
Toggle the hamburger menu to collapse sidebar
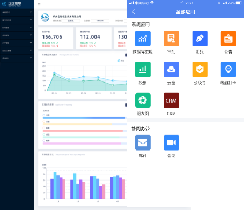pyautogui.click(x=39, y=4)
